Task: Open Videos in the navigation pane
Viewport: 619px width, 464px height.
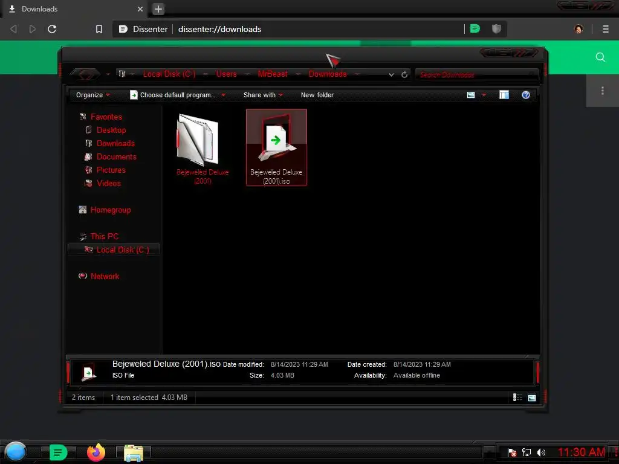Action: coord(109,184)
